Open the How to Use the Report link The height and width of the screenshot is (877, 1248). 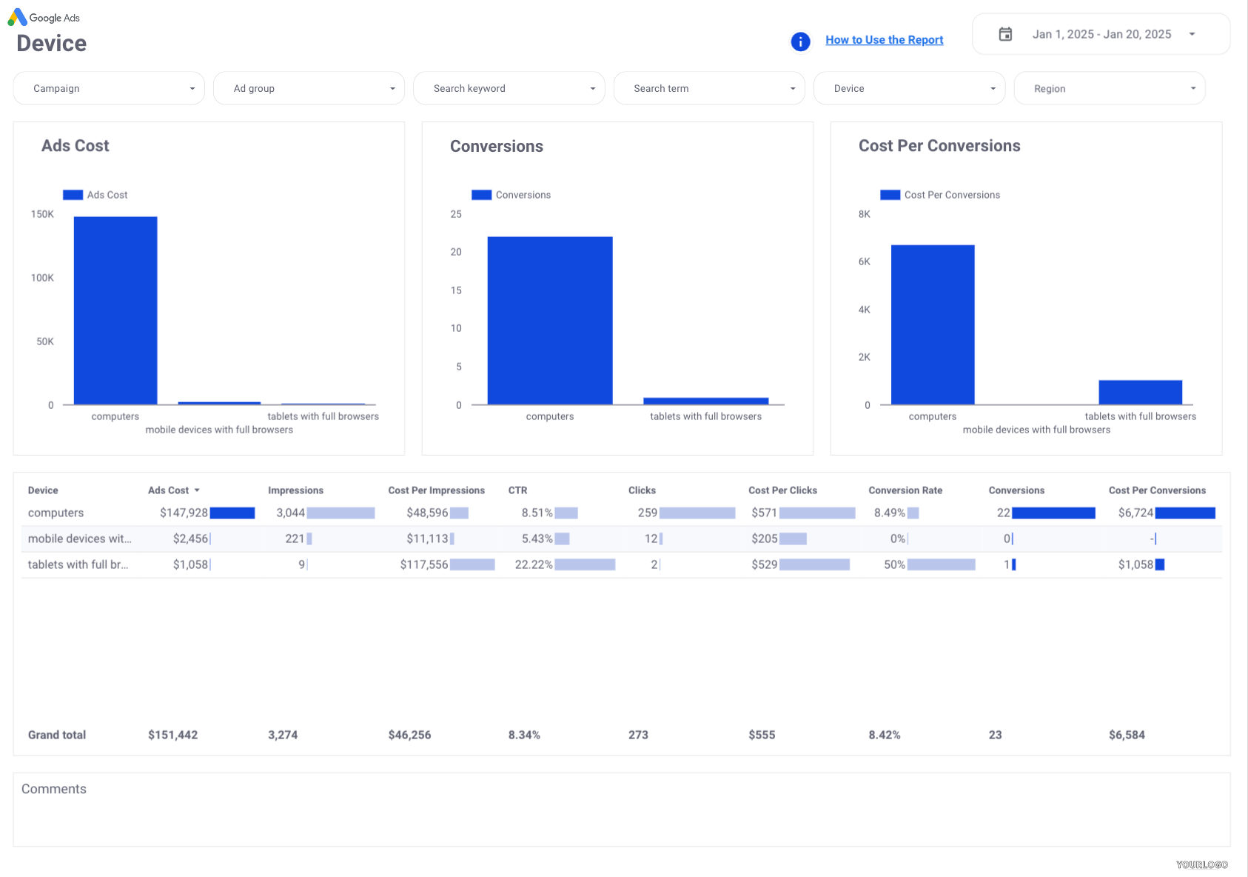[884, 40]
